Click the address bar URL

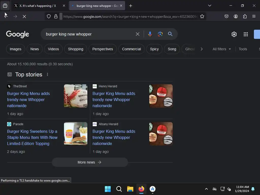coord(130,17)
